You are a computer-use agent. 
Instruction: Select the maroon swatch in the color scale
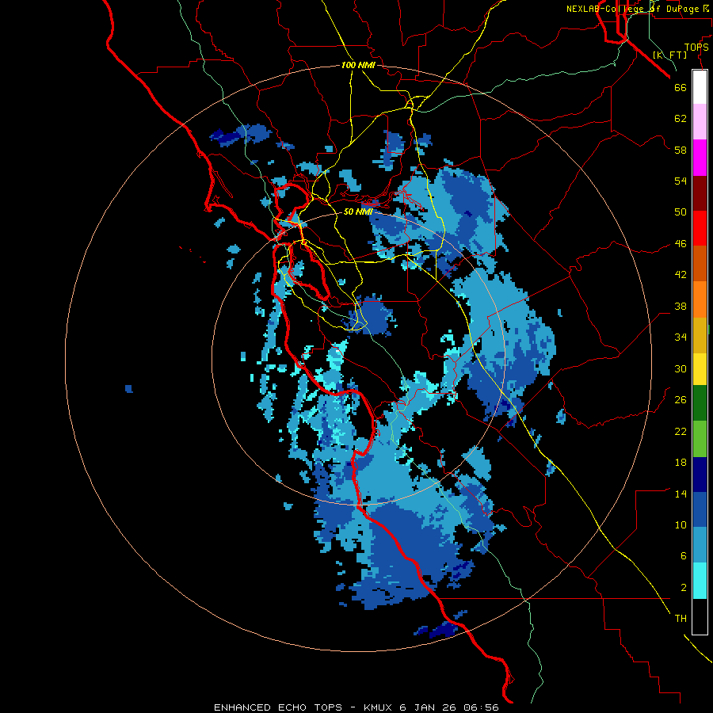coord(700,193)
